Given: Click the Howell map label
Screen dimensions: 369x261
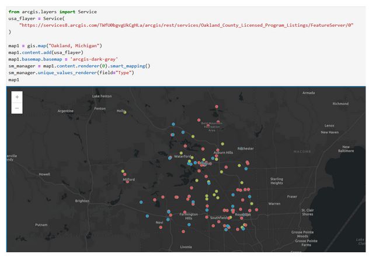Looking at the screenshot, I should tap(44, 174).
